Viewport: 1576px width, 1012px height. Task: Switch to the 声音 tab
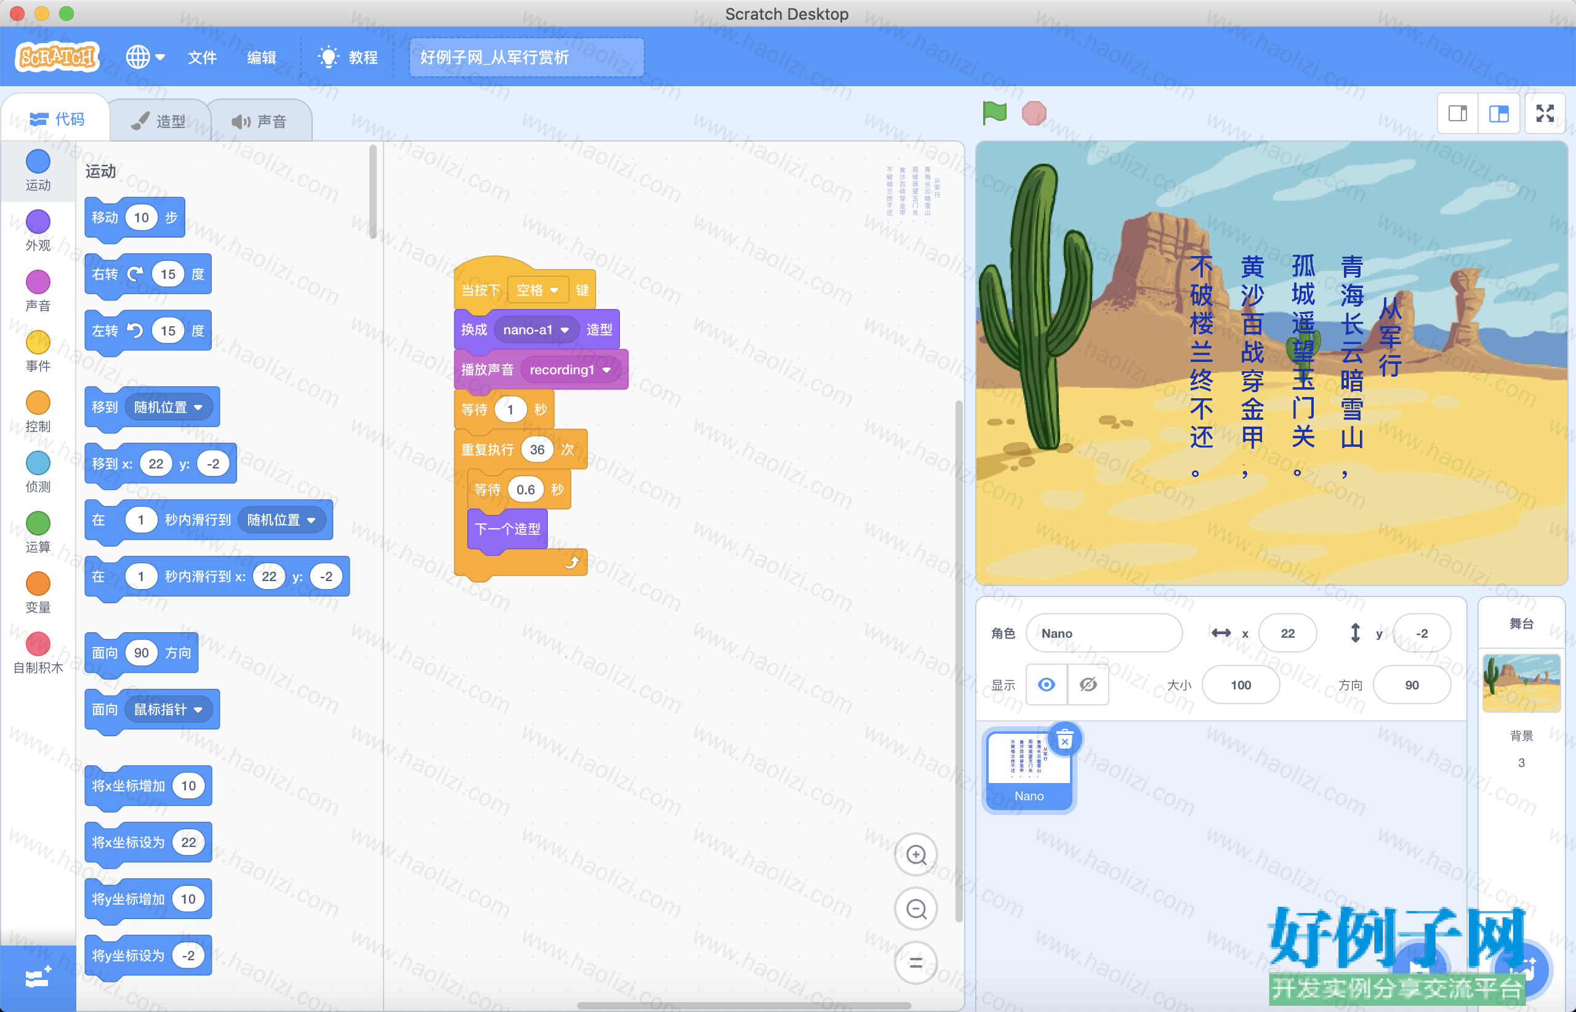[260, 121]
